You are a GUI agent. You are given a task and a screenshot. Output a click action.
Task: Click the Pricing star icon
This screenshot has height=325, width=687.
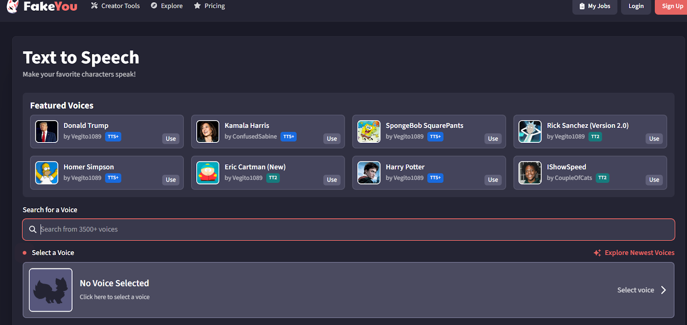198,6
